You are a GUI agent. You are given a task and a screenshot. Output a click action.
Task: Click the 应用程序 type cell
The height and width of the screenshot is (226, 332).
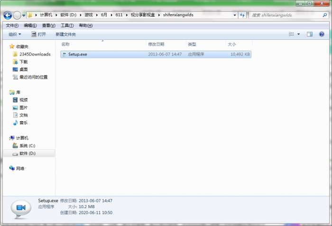pos(196,54)
